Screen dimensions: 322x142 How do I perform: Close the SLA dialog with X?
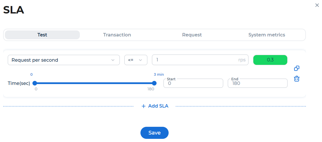(x=317, y=5)
